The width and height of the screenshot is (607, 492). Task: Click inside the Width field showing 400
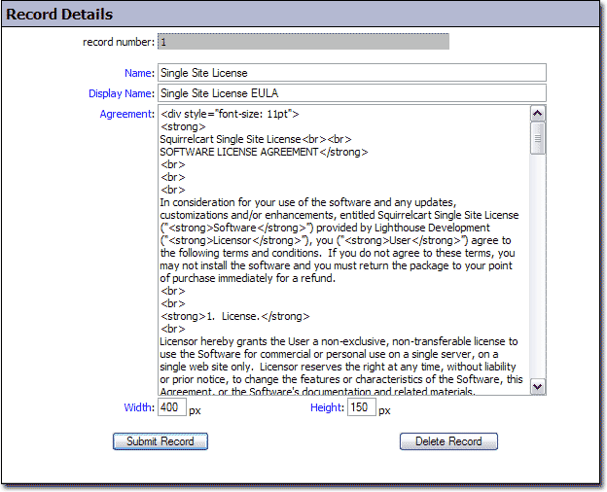tap(171, 408)
